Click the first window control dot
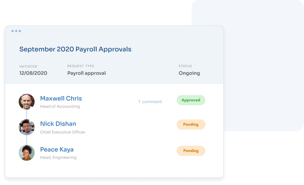Screen dimensions: 304x185 tap(12, 31)
